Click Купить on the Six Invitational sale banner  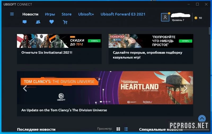click(x=94, y=41)
